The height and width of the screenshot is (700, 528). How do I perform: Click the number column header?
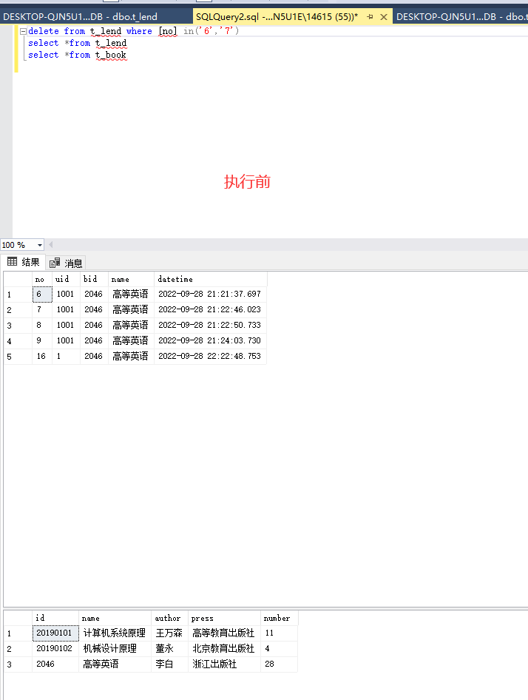pos(279,619)
